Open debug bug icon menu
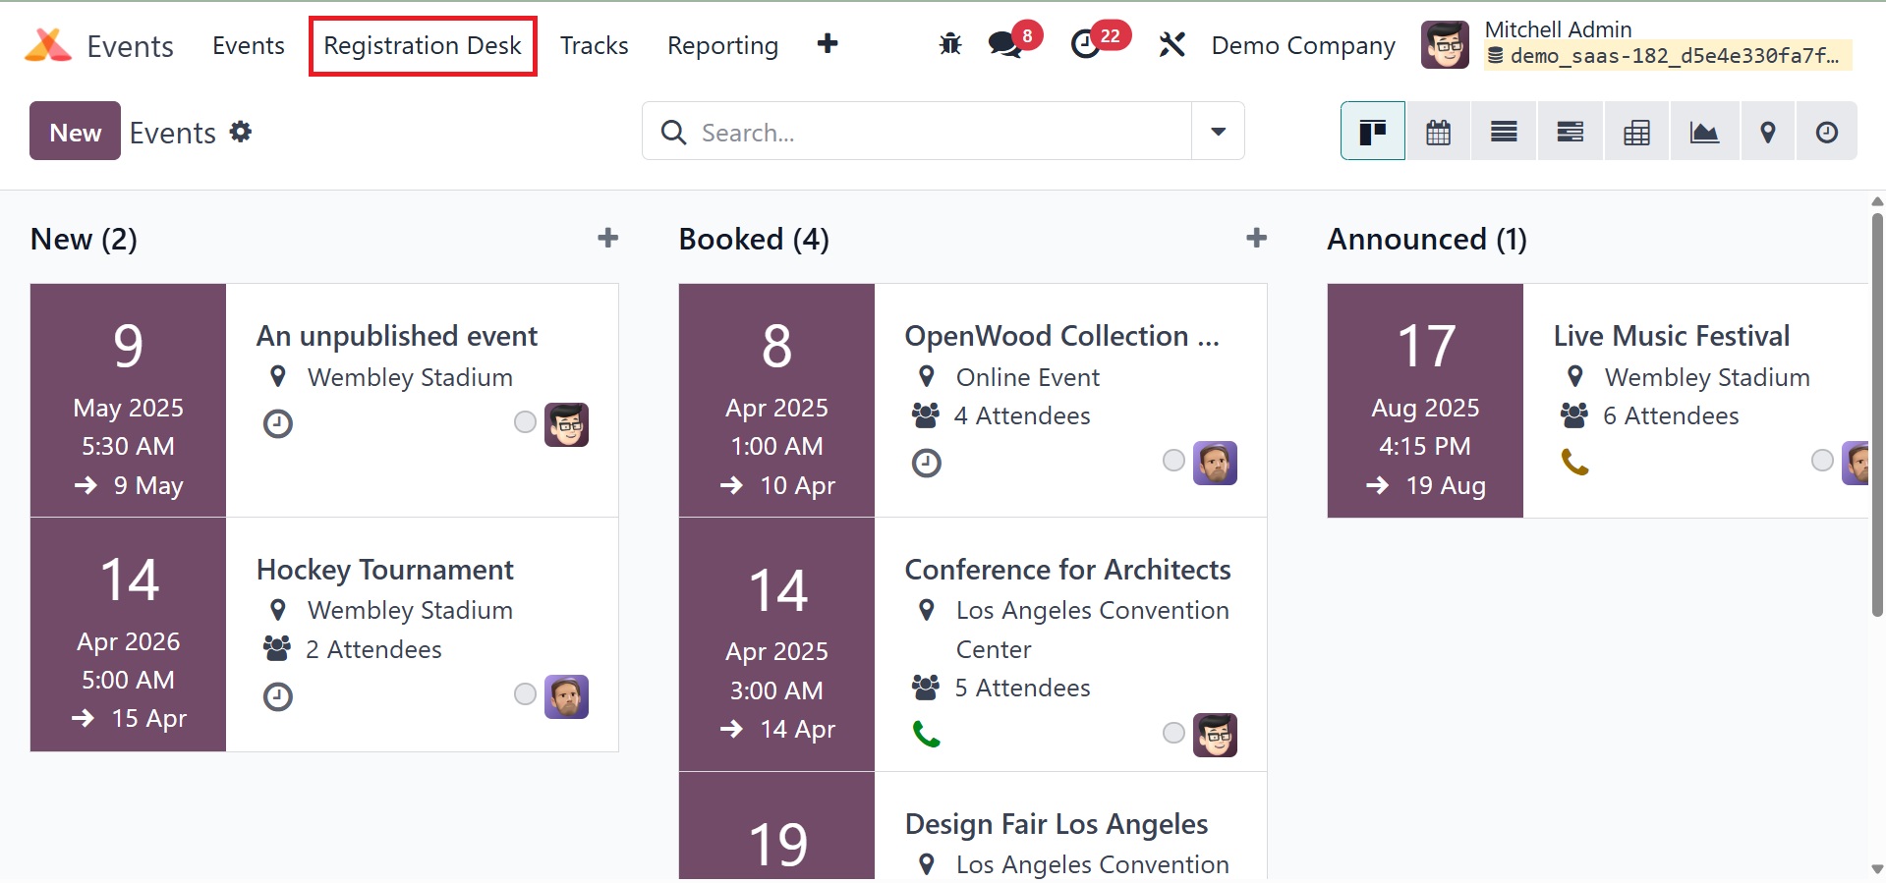Image resolution: width=1886 pixels, height=883 pixels. coord(949,44)
